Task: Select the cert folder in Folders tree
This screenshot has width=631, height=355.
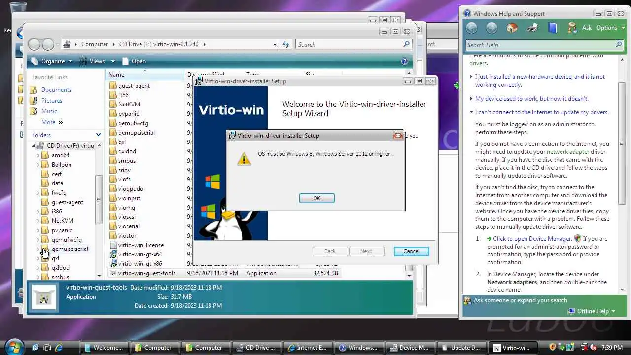Action: (57, 174)
